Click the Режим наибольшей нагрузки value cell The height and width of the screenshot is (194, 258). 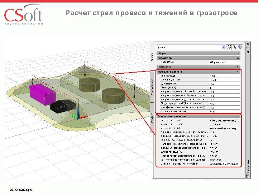(x=225, y=128)
